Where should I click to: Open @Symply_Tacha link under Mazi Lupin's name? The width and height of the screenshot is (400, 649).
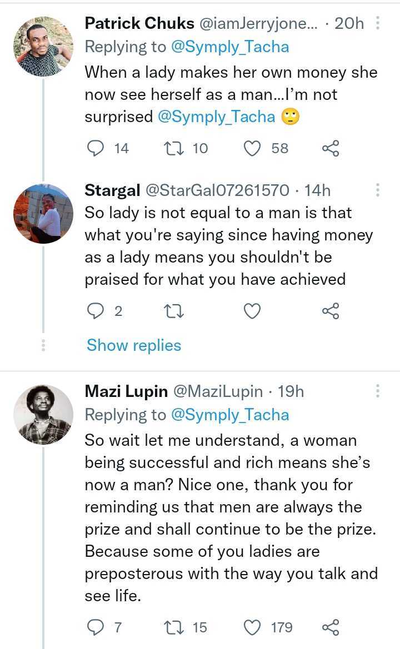tap(231, 415)
